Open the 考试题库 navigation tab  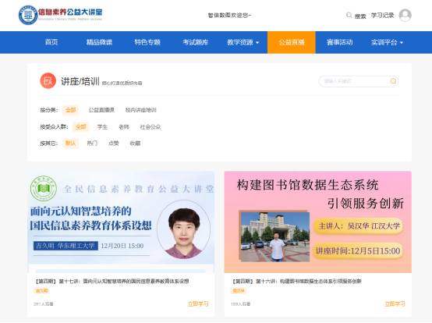coord(196,42)
